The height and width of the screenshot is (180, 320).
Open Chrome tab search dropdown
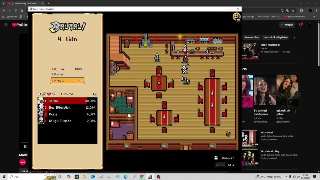pos(3,3)
